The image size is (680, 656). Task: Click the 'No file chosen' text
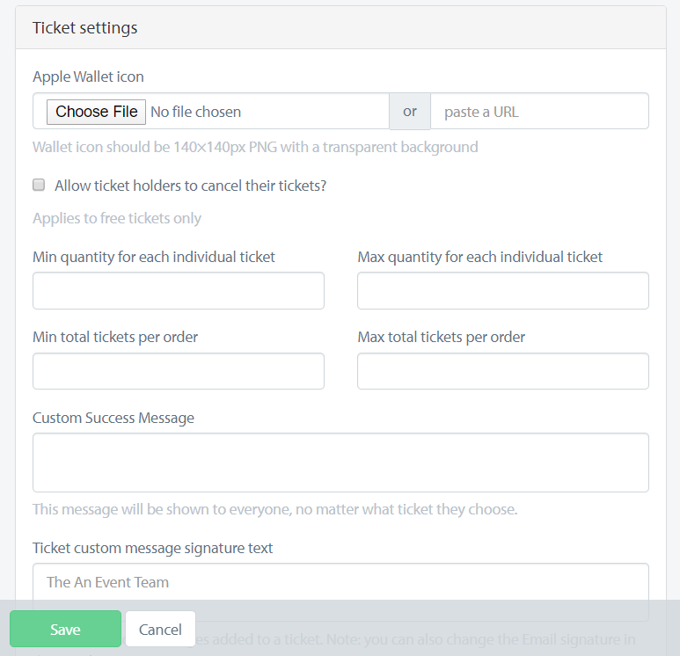tap(195, 112)
